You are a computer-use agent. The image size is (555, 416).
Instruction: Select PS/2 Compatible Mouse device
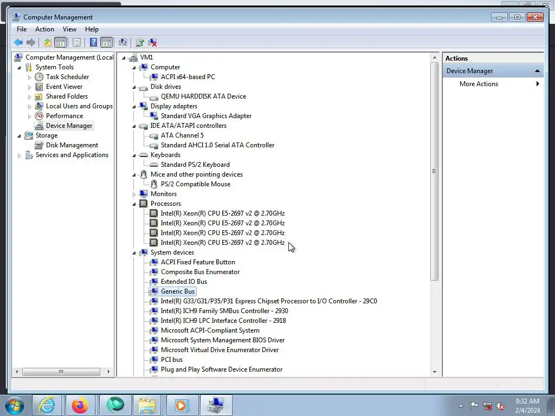(x=195, y=184)
